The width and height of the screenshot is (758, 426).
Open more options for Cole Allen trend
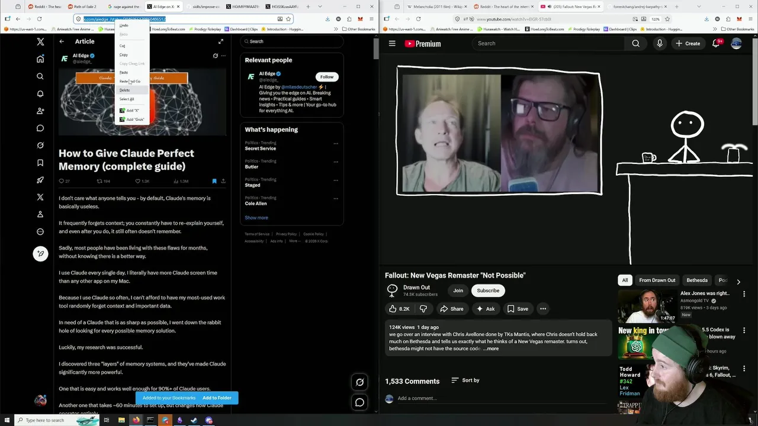(336, 198)
